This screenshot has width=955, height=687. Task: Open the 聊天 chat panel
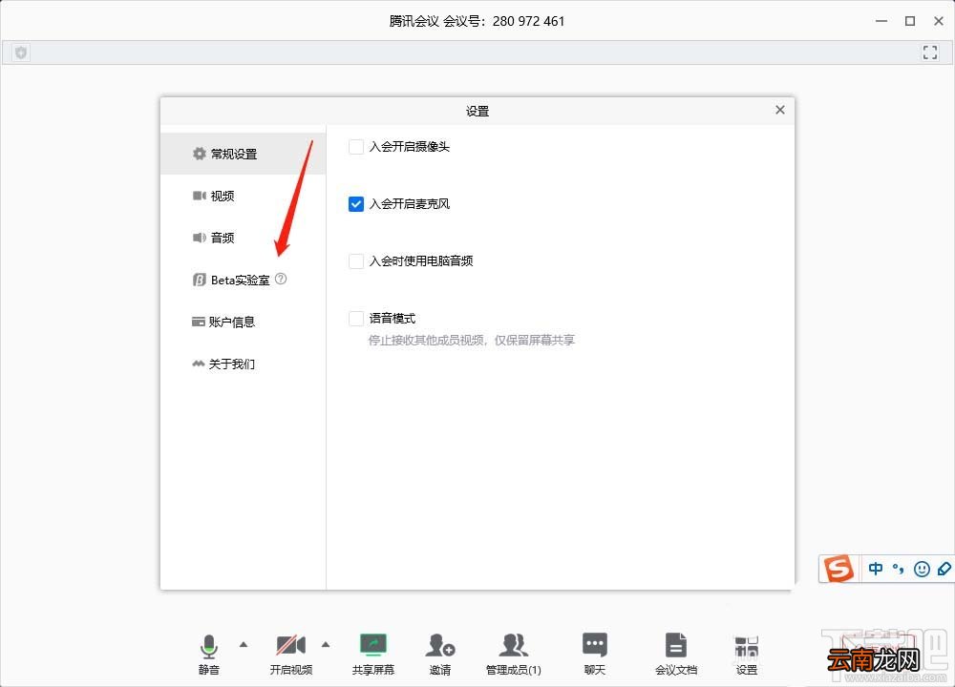594,654
